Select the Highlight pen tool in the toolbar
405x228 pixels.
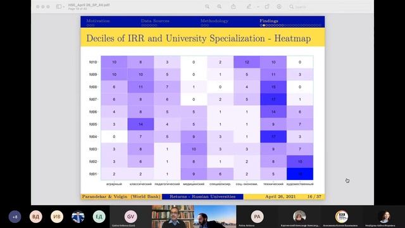click(249, 7)
